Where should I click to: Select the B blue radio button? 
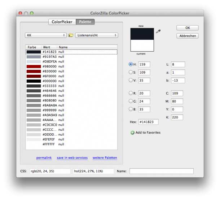pos(131,109)
